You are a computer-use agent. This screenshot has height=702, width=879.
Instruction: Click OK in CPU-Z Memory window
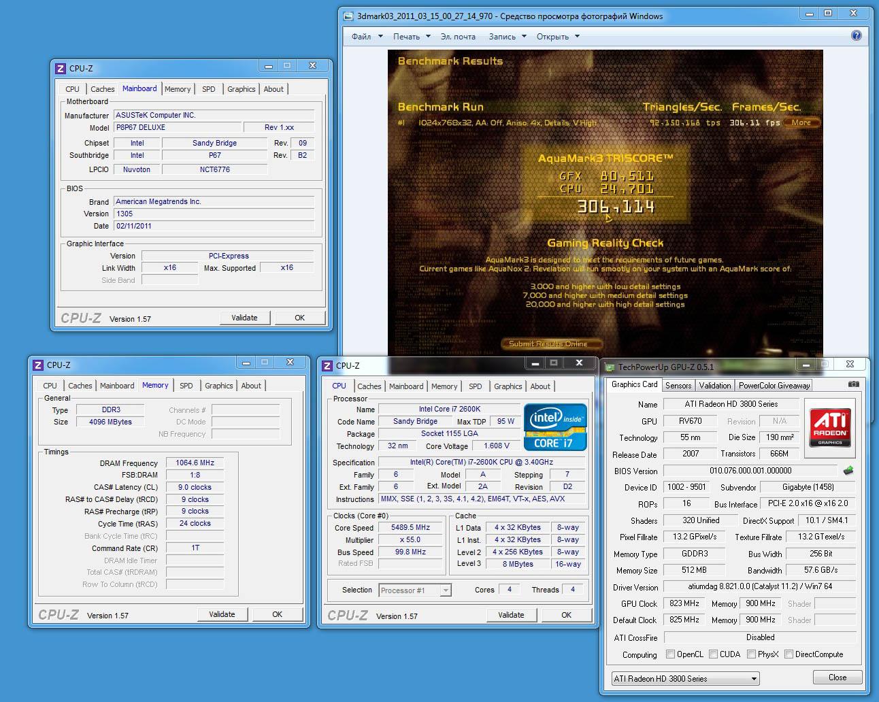[x=277, y=614]
